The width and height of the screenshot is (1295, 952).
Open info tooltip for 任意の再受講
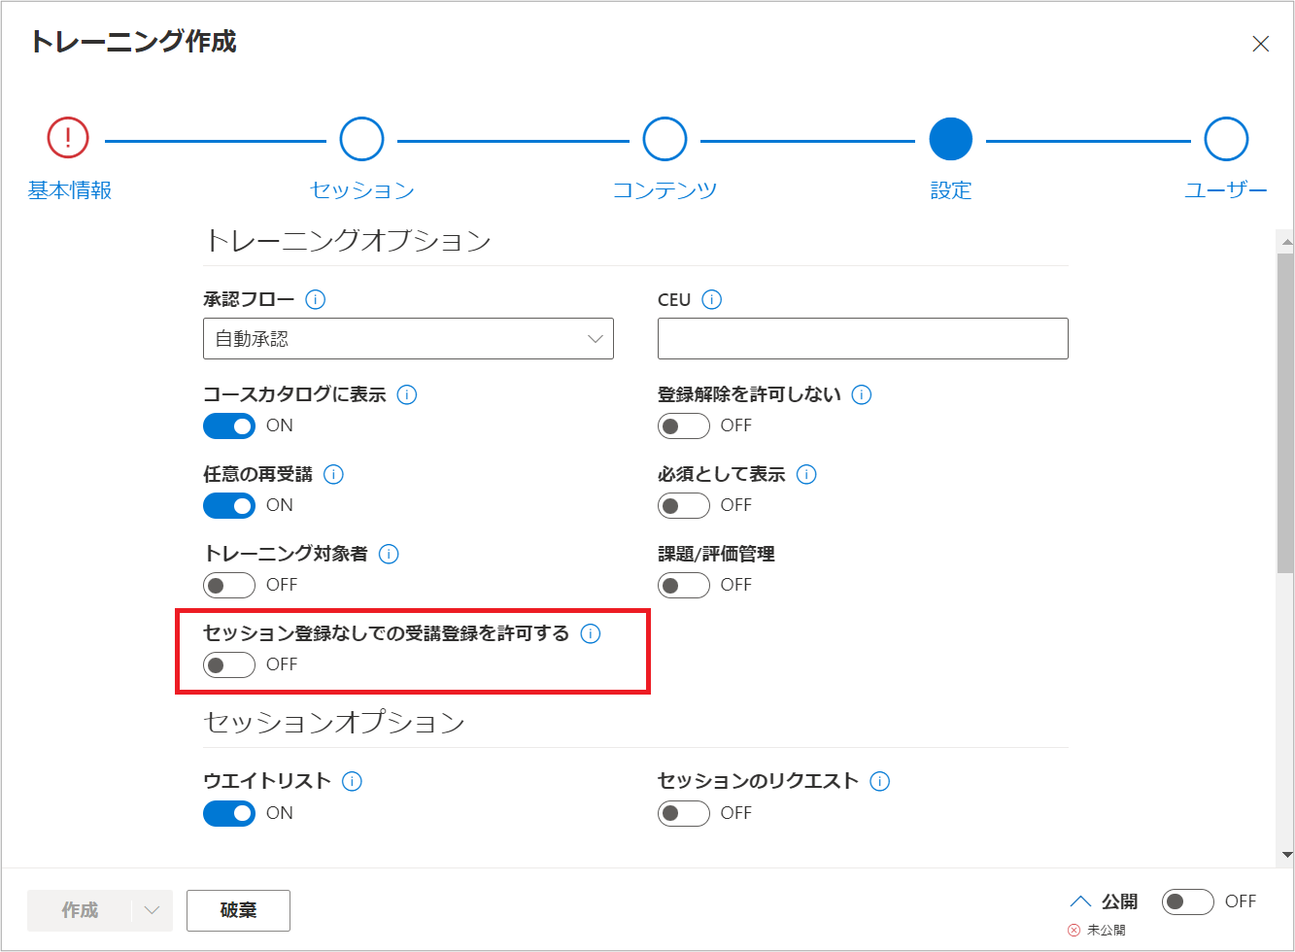(333, 474)
